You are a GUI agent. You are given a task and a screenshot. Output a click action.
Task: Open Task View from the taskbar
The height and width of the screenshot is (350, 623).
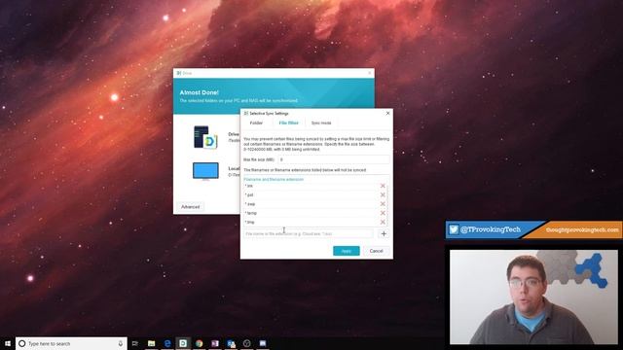click(135, 343)
